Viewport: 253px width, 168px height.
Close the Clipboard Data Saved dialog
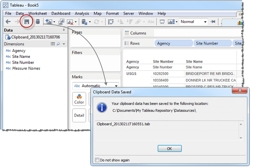[x=239, y=91]
